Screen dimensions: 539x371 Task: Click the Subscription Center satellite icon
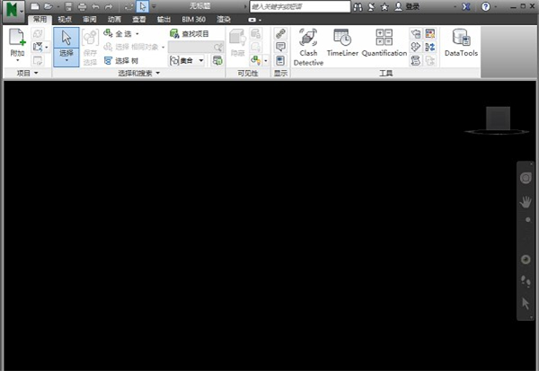click(371, 6)
